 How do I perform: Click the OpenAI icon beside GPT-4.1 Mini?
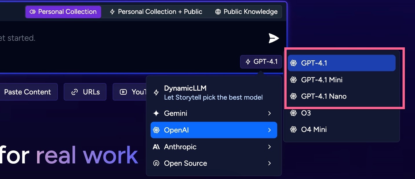click(294, 80)
